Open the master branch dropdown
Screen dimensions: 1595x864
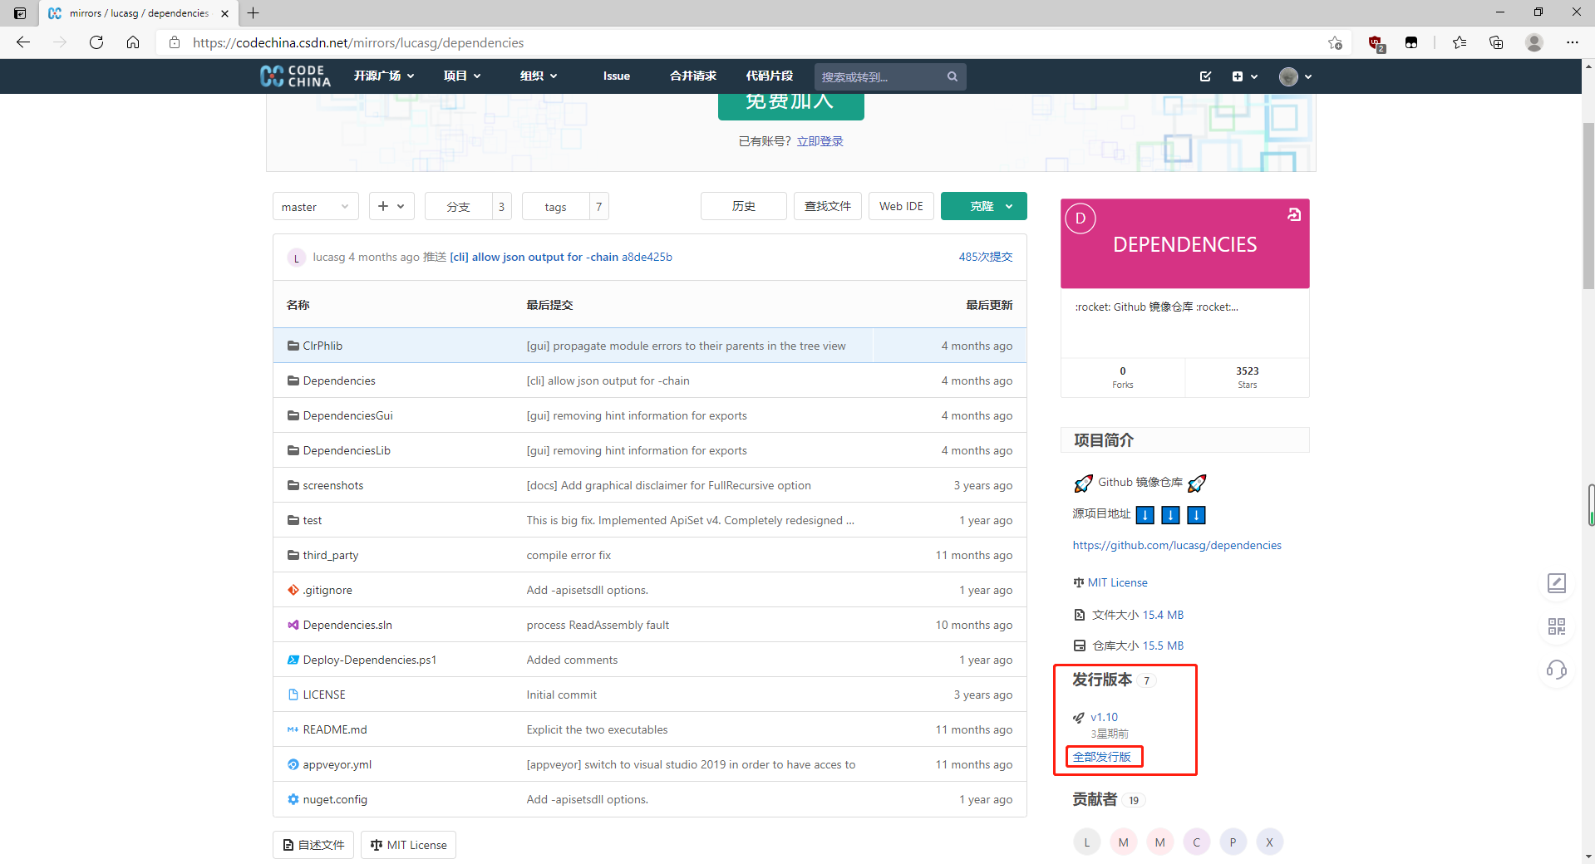[x=315, y=206]
